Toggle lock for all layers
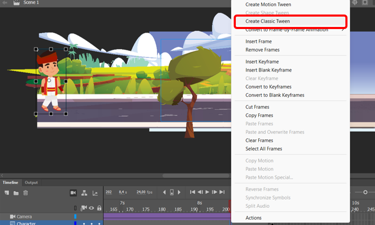 [x=99, y=208]
